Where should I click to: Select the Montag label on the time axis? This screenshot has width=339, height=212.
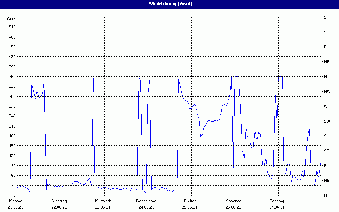tap(15, 201)
